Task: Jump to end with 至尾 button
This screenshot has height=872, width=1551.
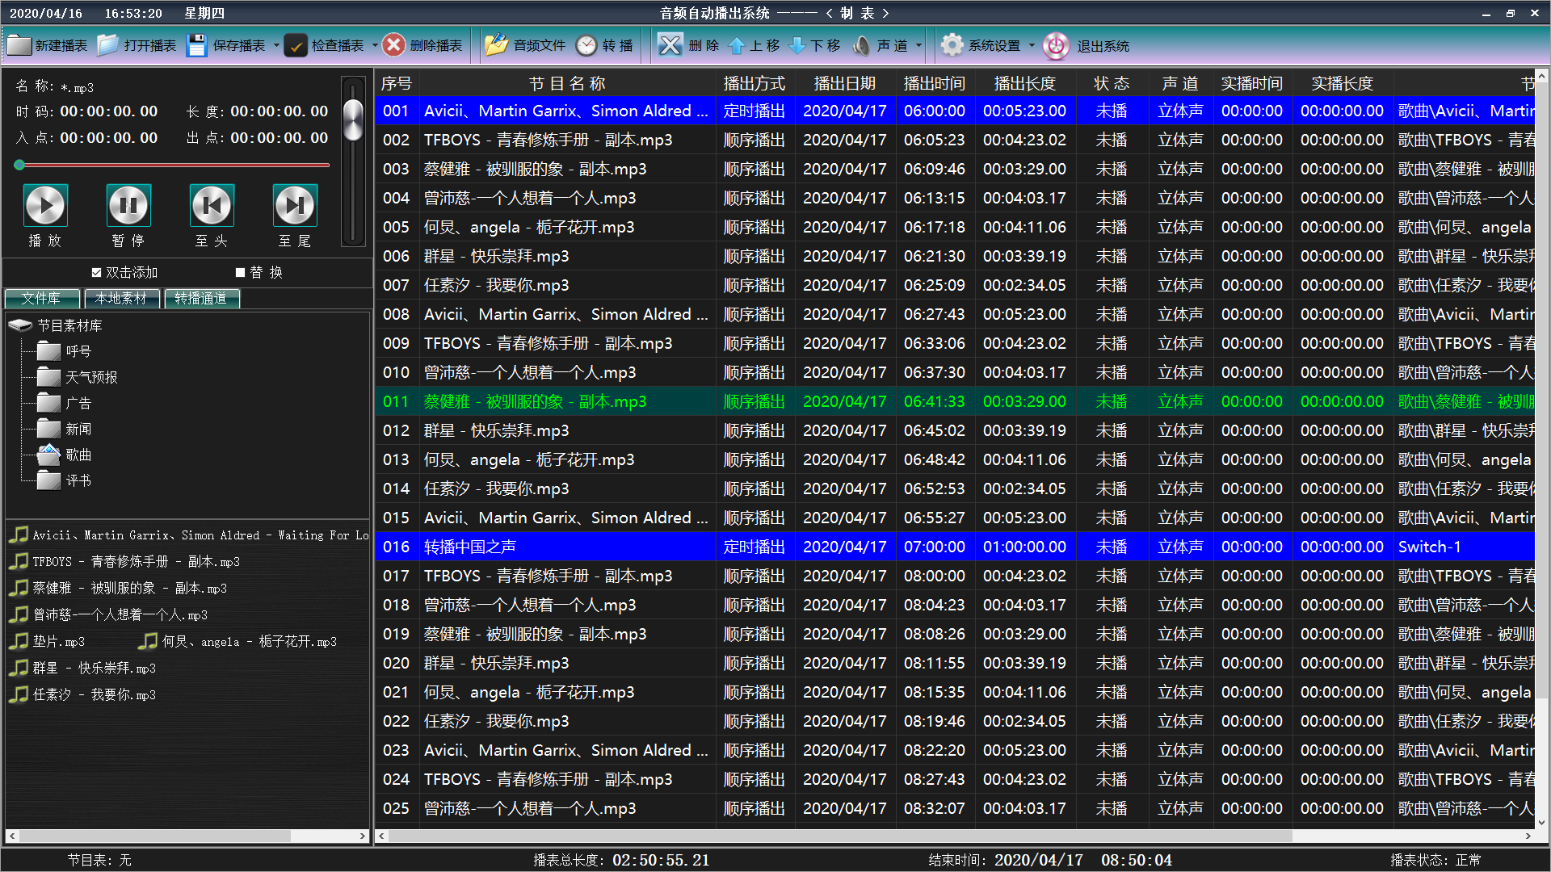Action: [295, 205]
